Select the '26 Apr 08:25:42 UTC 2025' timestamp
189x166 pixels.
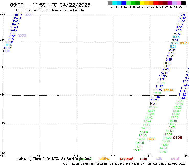167,164
